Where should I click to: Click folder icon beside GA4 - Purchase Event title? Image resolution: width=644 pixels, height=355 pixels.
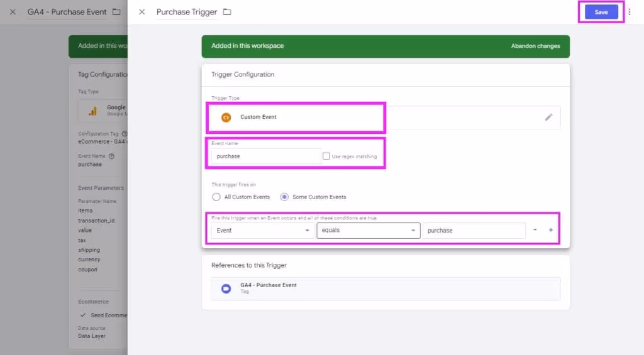click(x=116, y=12)
